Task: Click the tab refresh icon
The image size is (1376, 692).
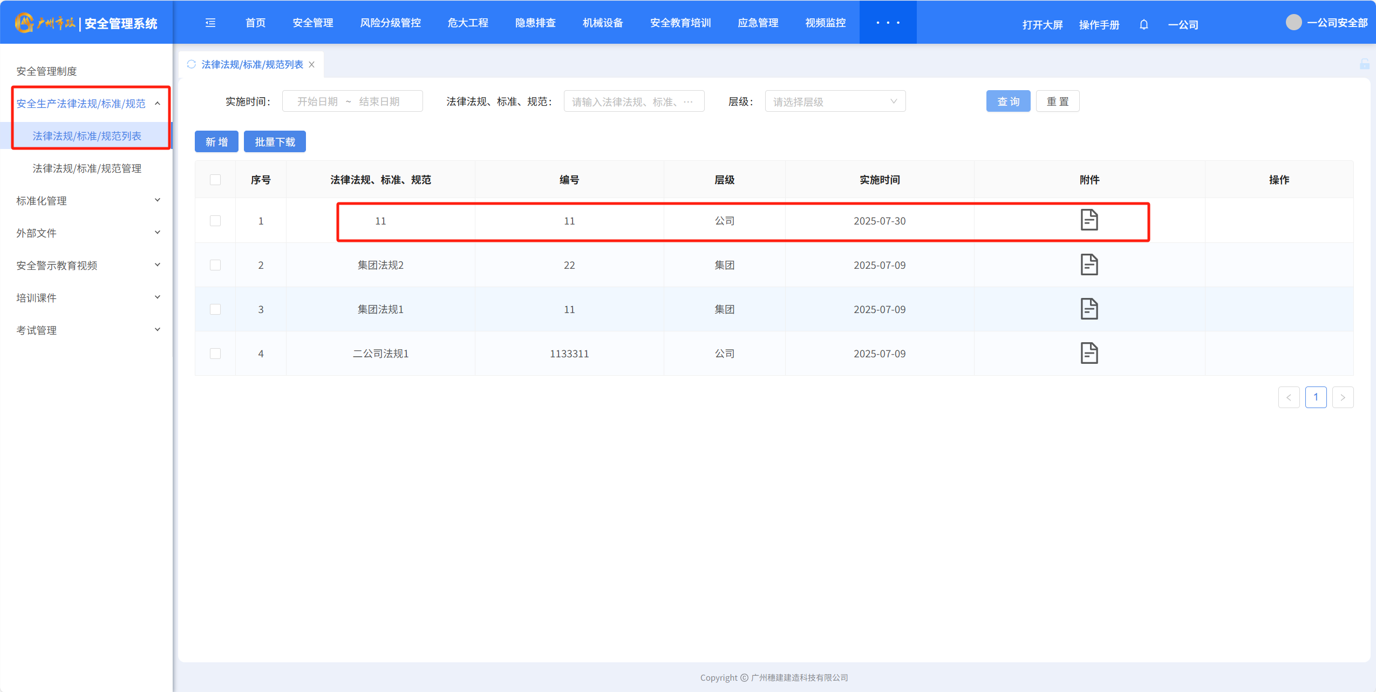Action: (x=191, y=64)
